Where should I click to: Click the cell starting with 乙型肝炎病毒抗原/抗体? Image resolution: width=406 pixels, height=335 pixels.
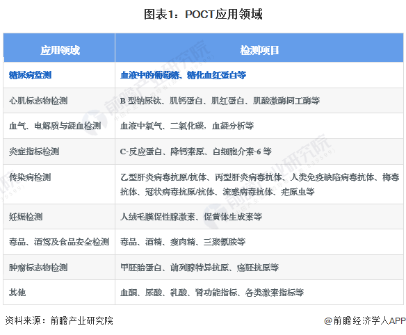pyautogui.click(x=259, y=184)
